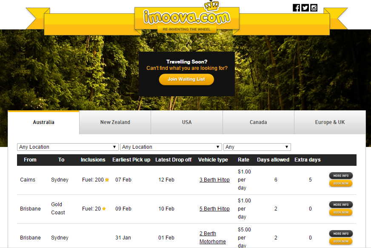
Task: Click the 01 Feb drop off date
Action: 166,238
